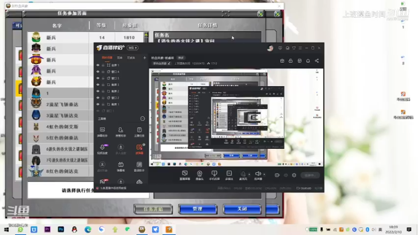Toggle the preview eye icon near settings

(x=286, y=175)
